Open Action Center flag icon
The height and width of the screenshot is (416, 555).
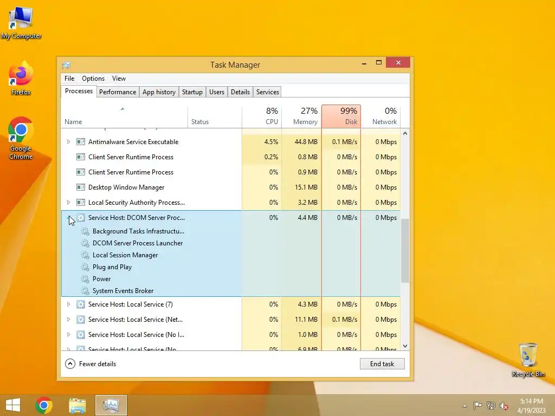[477, 406]
